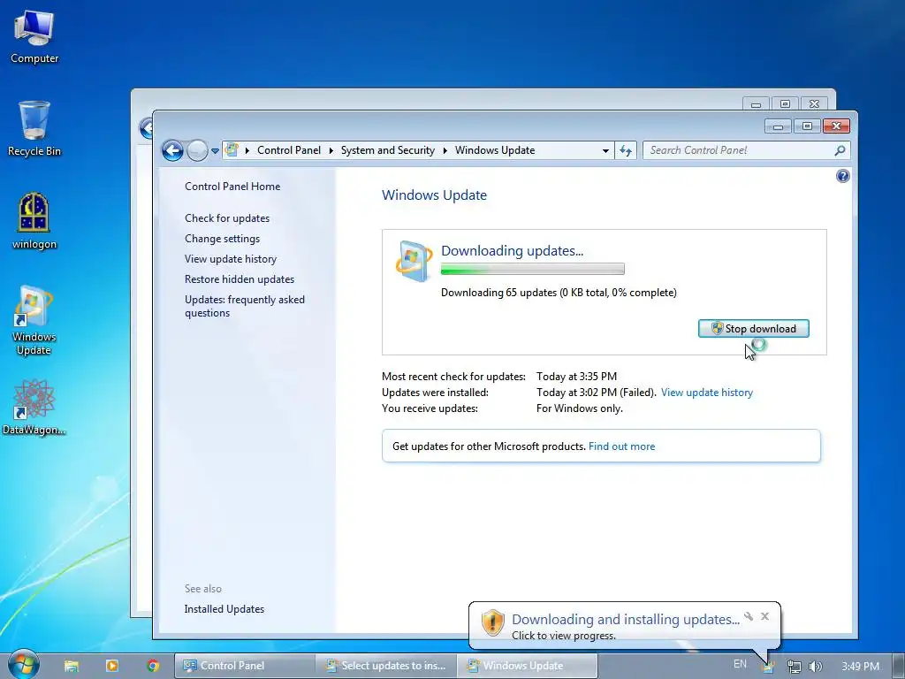Click the Refresh button next to address bar
Viewport: 905px width, 679px height.
tap(625, 150)
